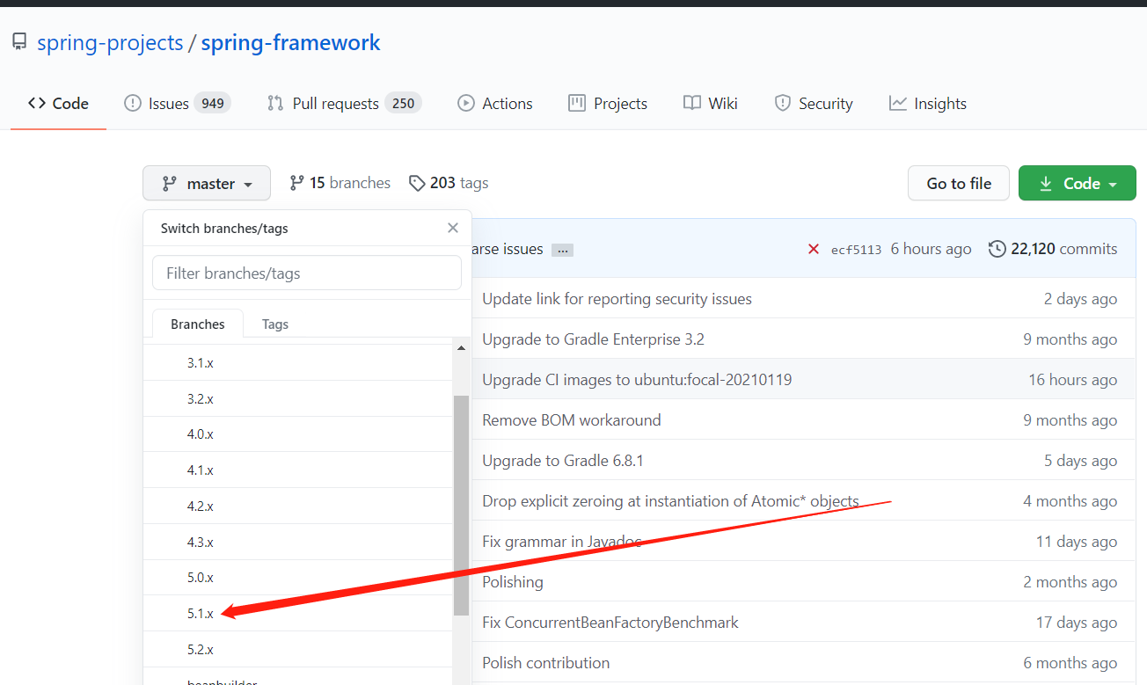Open the spring-projects owner link

(110, 42)
